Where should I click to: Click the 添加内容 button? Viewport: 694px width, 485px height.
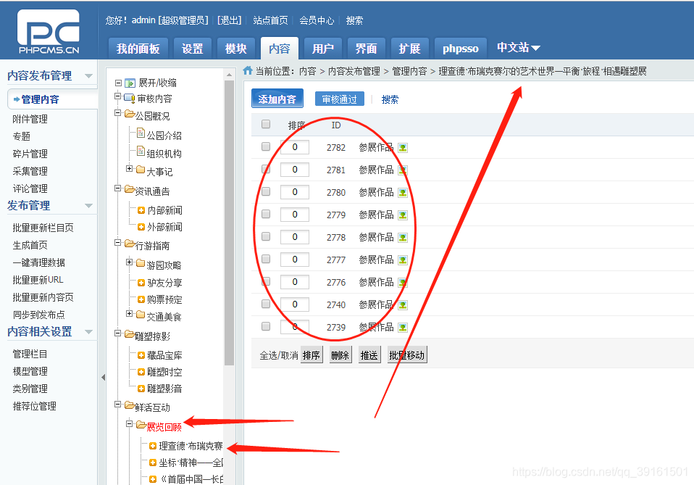click(277, 97)
